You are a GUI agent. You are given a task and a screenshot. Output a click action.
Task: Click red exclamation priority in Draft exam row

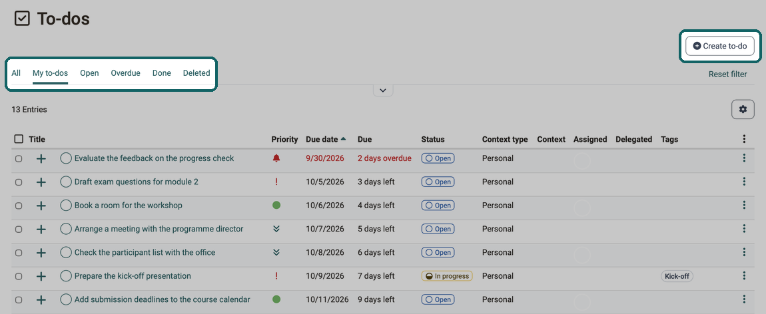pos(276,182)
